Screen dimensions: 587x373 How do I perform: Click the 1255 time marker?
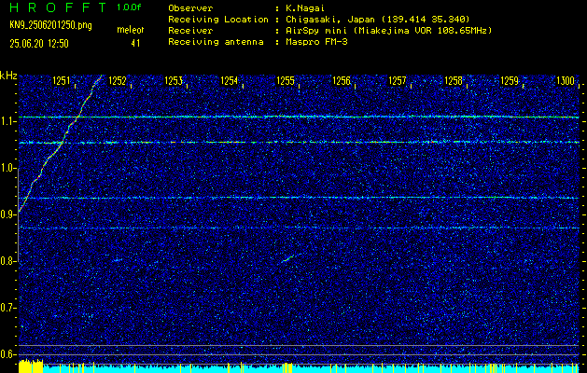(286, 81)
